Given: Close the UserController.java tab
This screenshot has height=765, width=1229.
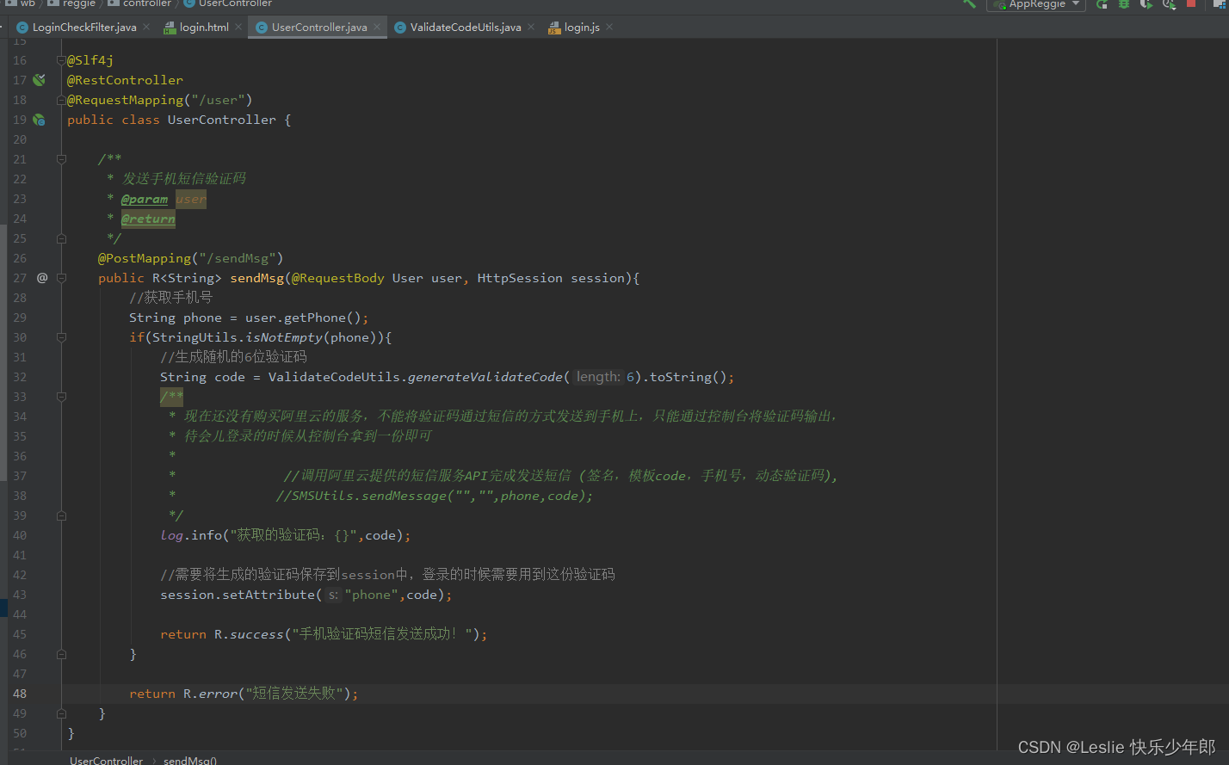Looking at the screenshot, I should (x=377, y=27).
